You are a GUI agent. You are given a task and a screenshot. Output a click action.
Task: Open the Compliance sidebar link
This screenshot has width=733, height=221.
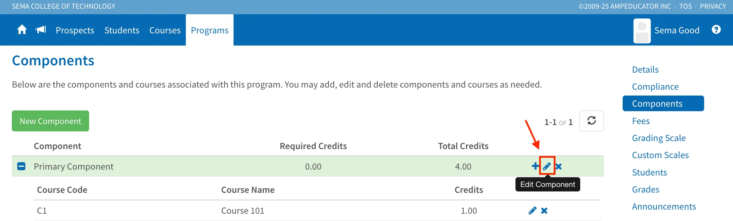pyautogui.click(x=655, y=87)
